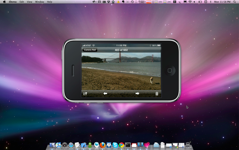The width and height of the screenshot is (239, 150).
Task: Open the Apple menu
Action: click(x=5, y=2)
